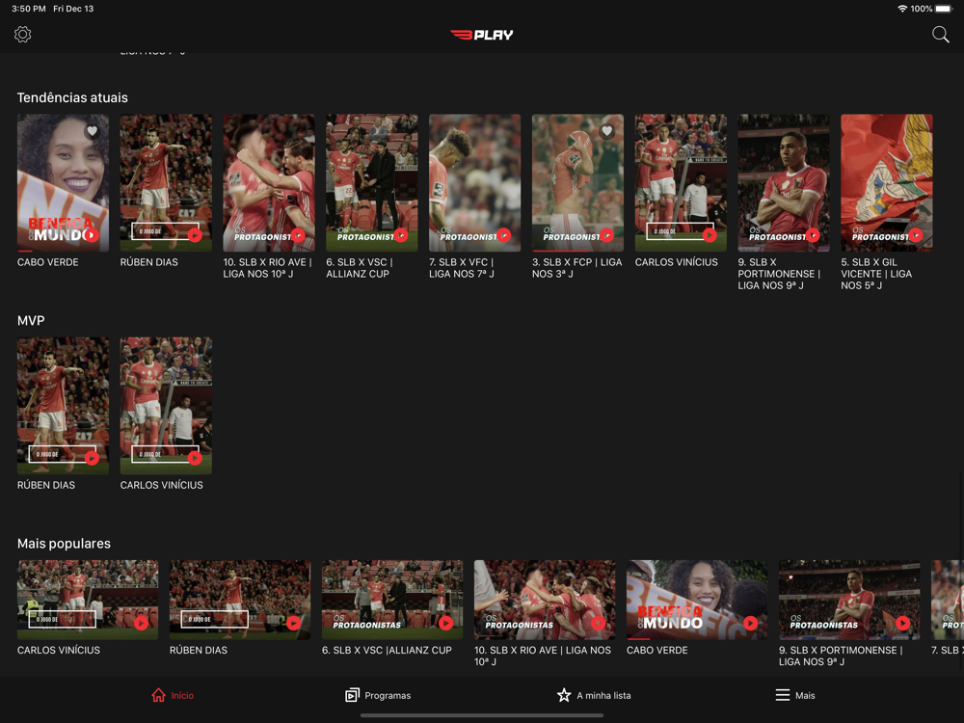Switch to the Programas tab
Viewport: 964px width, 723px height.
tap(378, 695)
